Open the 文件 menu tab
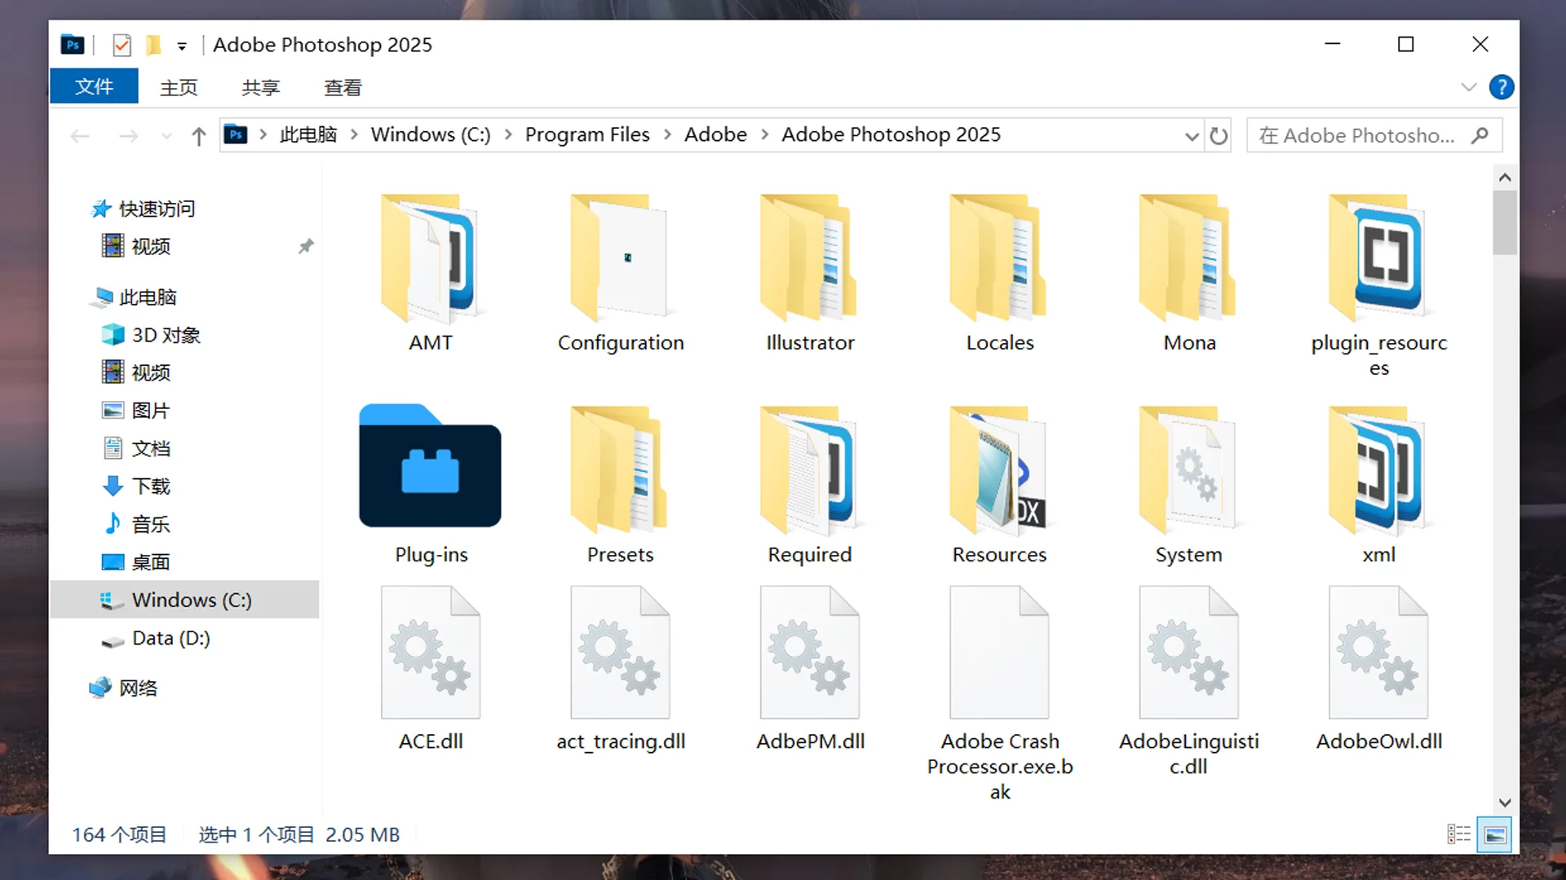 click(94, 87)
